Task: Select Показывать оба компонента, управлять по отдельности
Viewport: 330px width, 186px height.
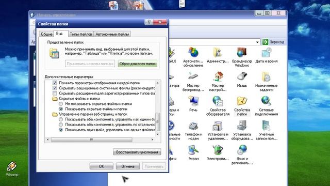Action: pyautogui.click(x=61, y=125)
